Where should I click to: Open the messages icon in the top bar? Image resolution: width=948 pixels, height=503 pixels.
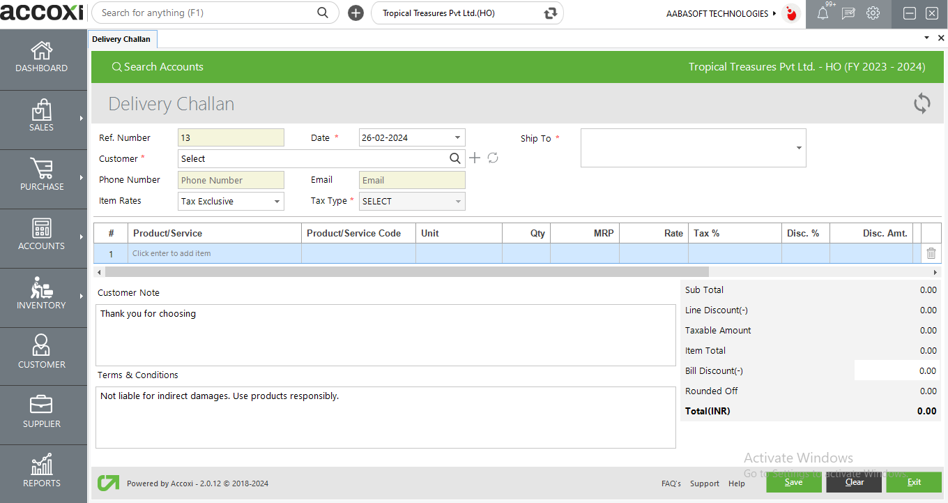pos(848,13)
